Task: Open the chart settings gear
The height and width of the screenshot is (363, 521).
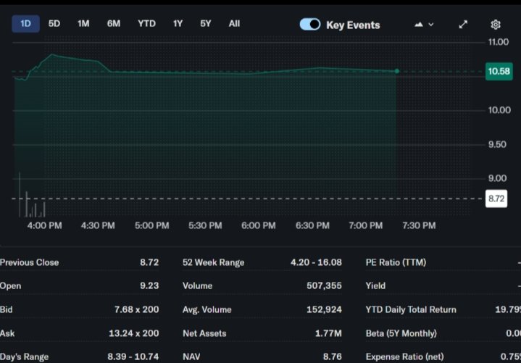Action: coord(496,24)
